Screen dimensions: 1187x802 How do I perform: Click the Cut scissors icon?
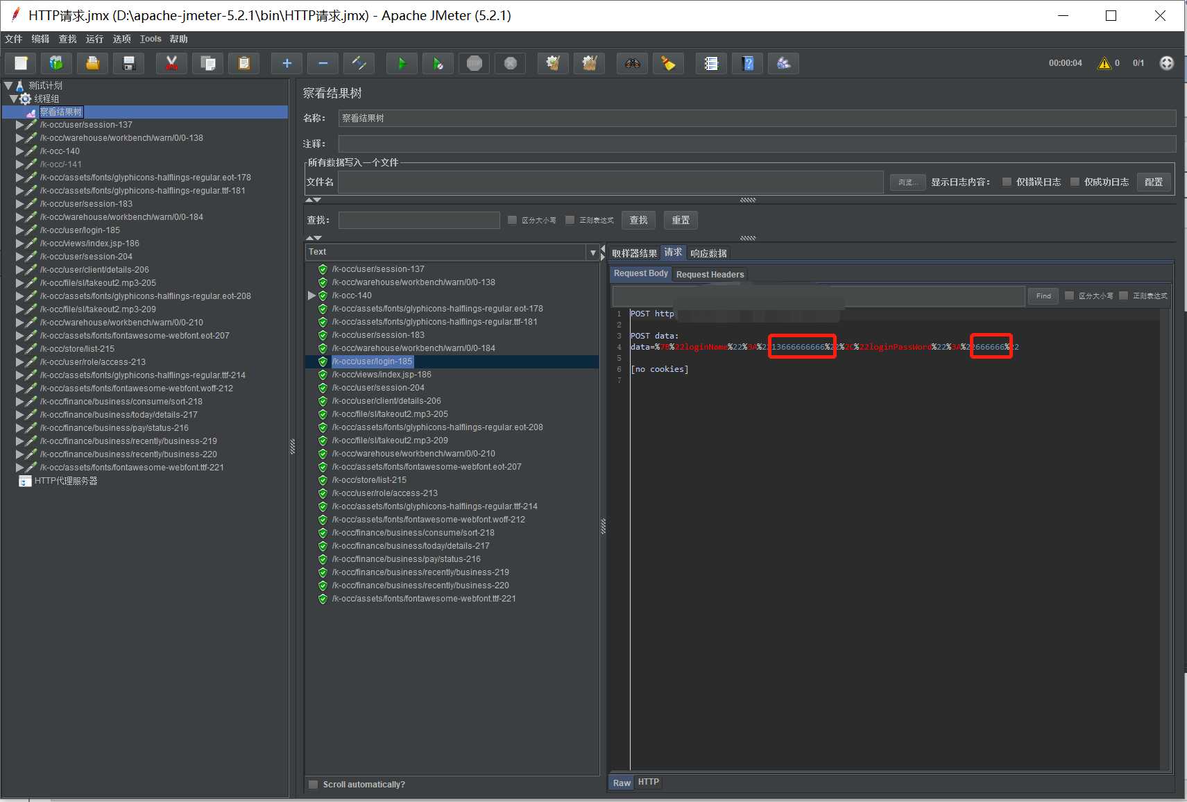click(171, 63)
